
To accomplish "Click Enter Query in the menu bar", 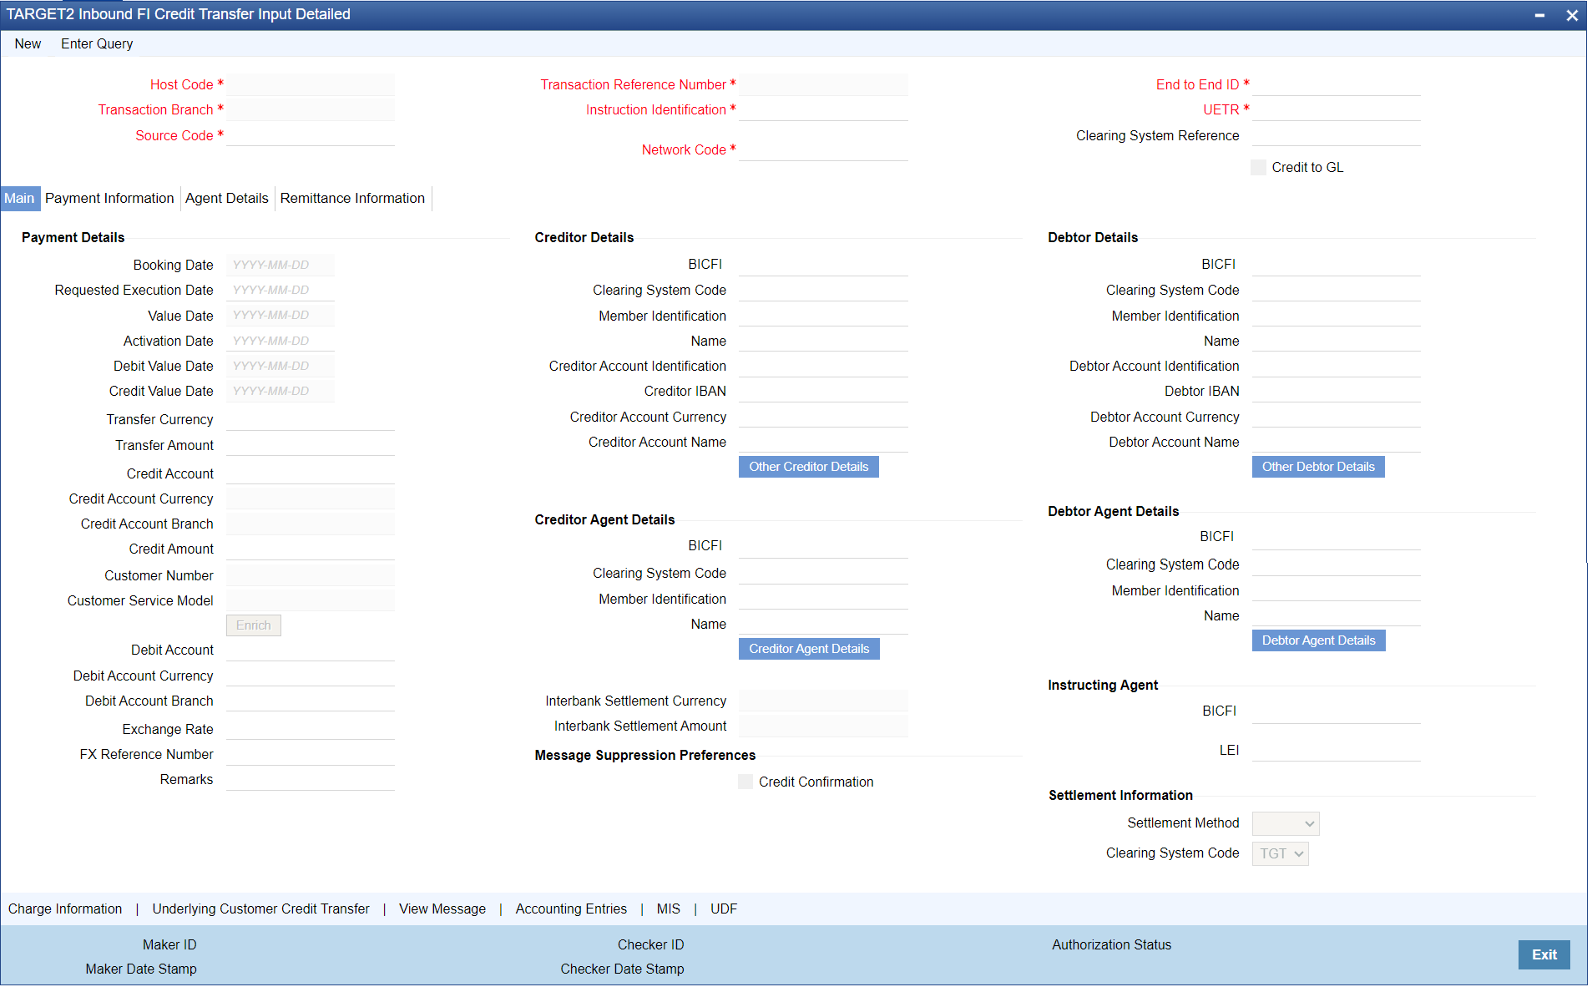I will tap(97, 43).
